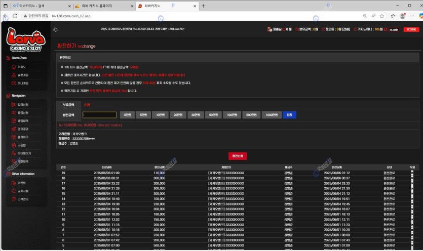The height and width of the screenshot is (251, 423).
Task: Open the 고객센터 sidebar item
Action: tap(23, 199)
